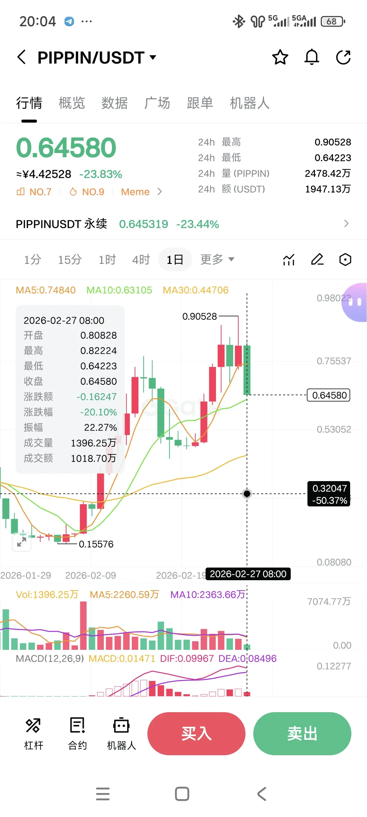Open the PIPPIN/USDT pair dropdown
Viewport: 367px width, 817px height.
pyautogui.click(x=153, y=58)
